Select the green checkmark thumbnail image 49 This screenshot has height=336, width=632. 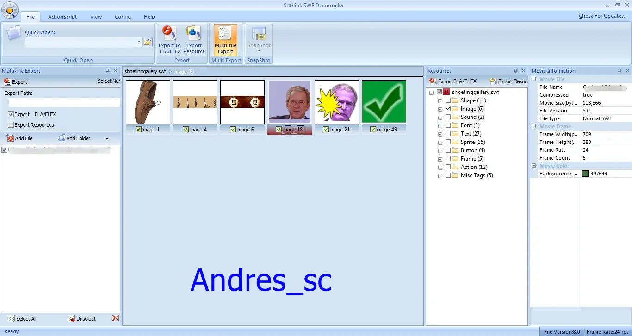tap(384, 102)
